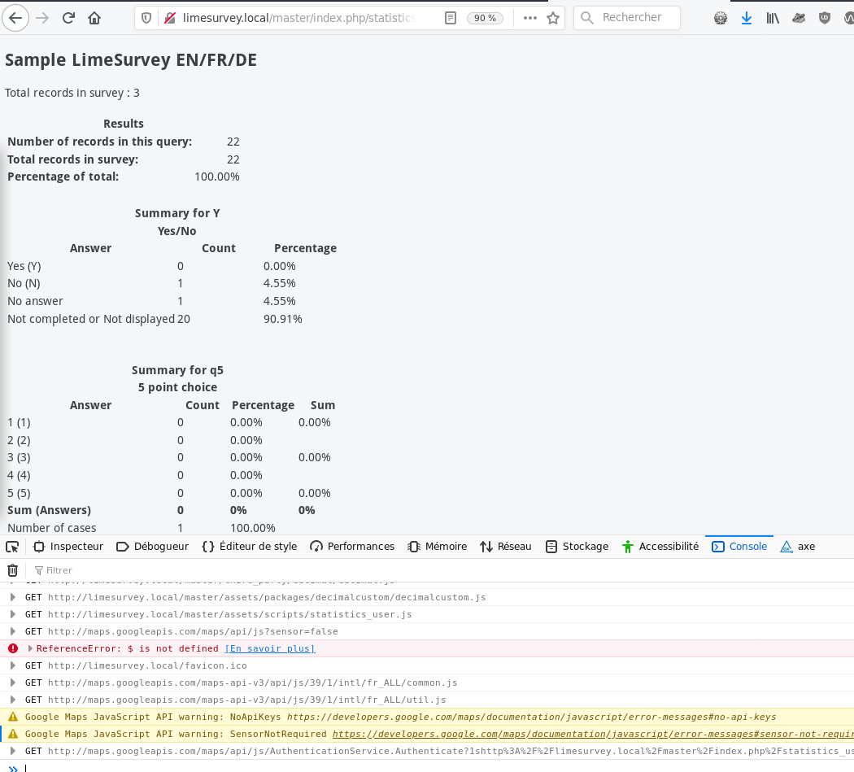The image size is (854, 772).
Task: Open the Accessibilité devtools tab
Action: pyautogui.click(x=660, y=547)
